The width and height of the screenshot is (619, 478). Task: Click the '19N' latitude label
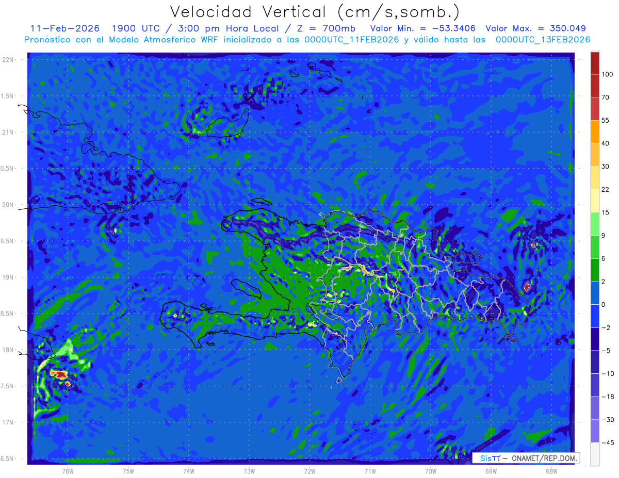pos(9,277)
